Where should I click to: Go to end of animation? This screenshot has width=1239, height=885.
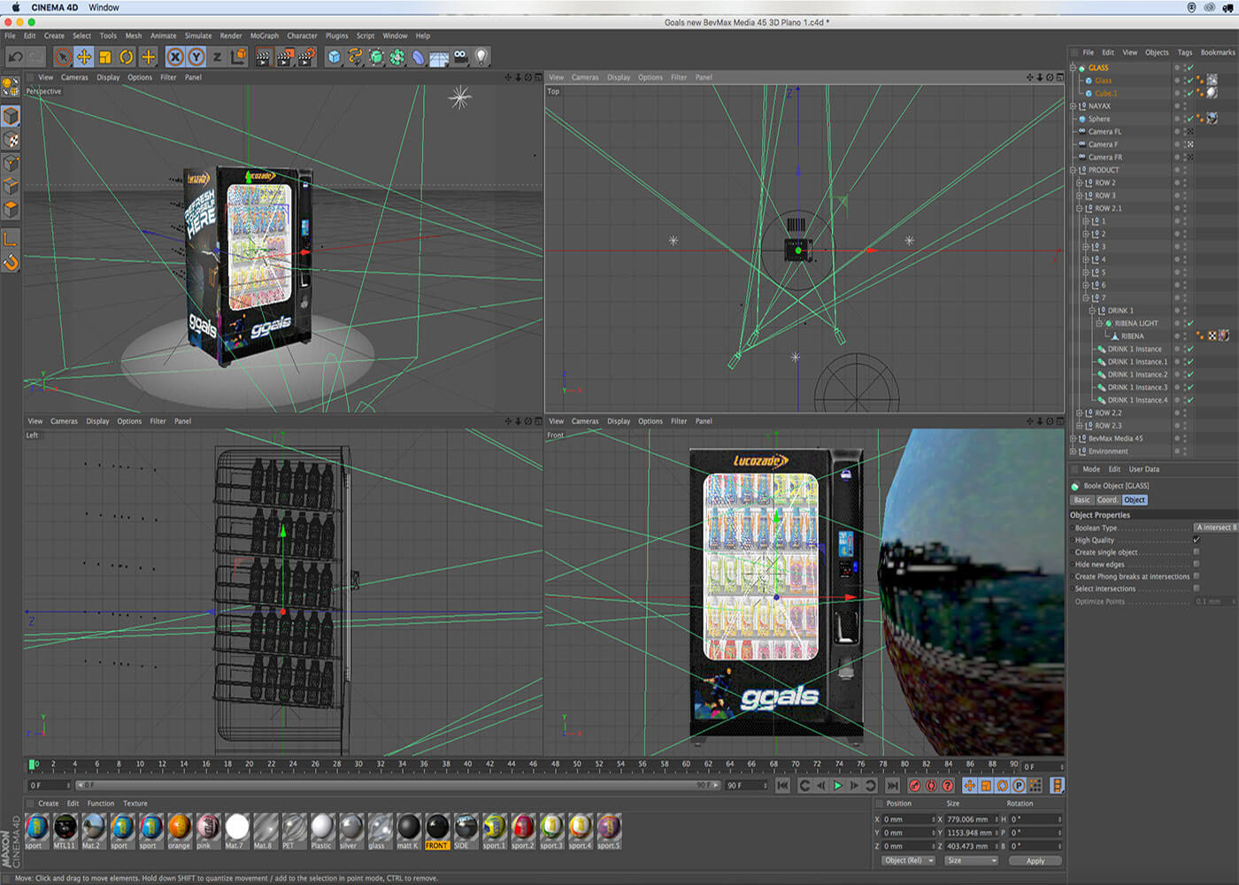pyautogui.click(x=892, y=785)
